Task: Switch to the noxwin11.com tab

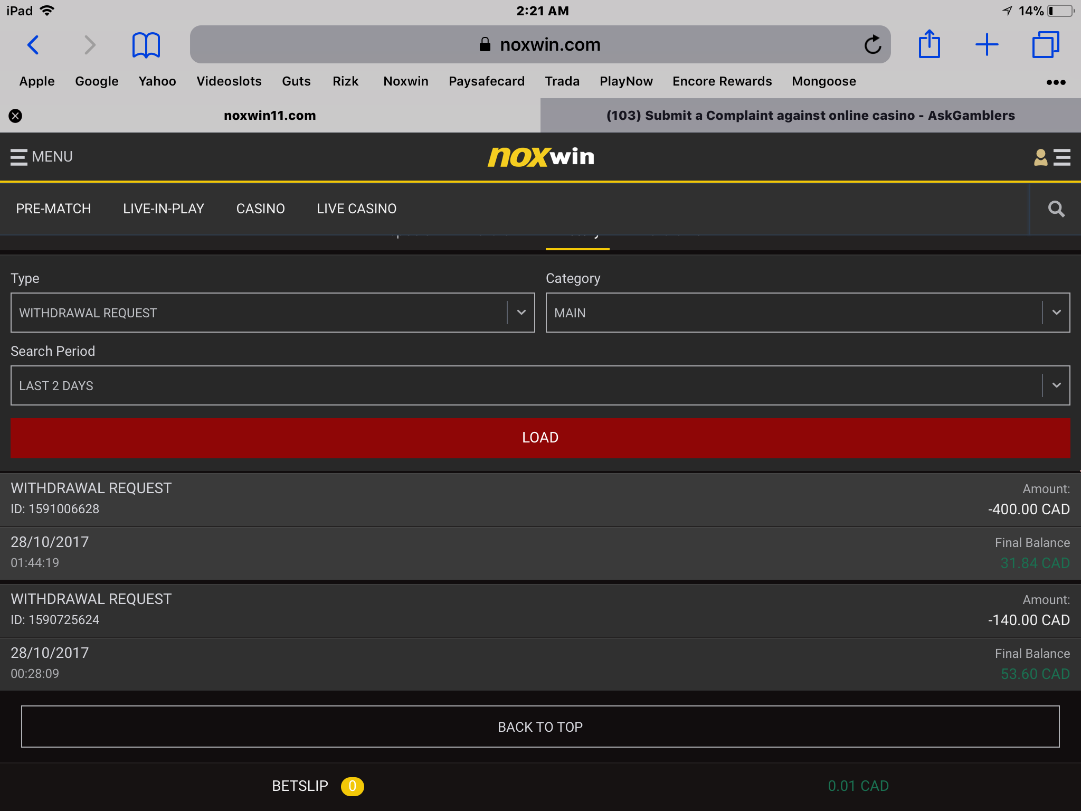Action: click(270, 116)
